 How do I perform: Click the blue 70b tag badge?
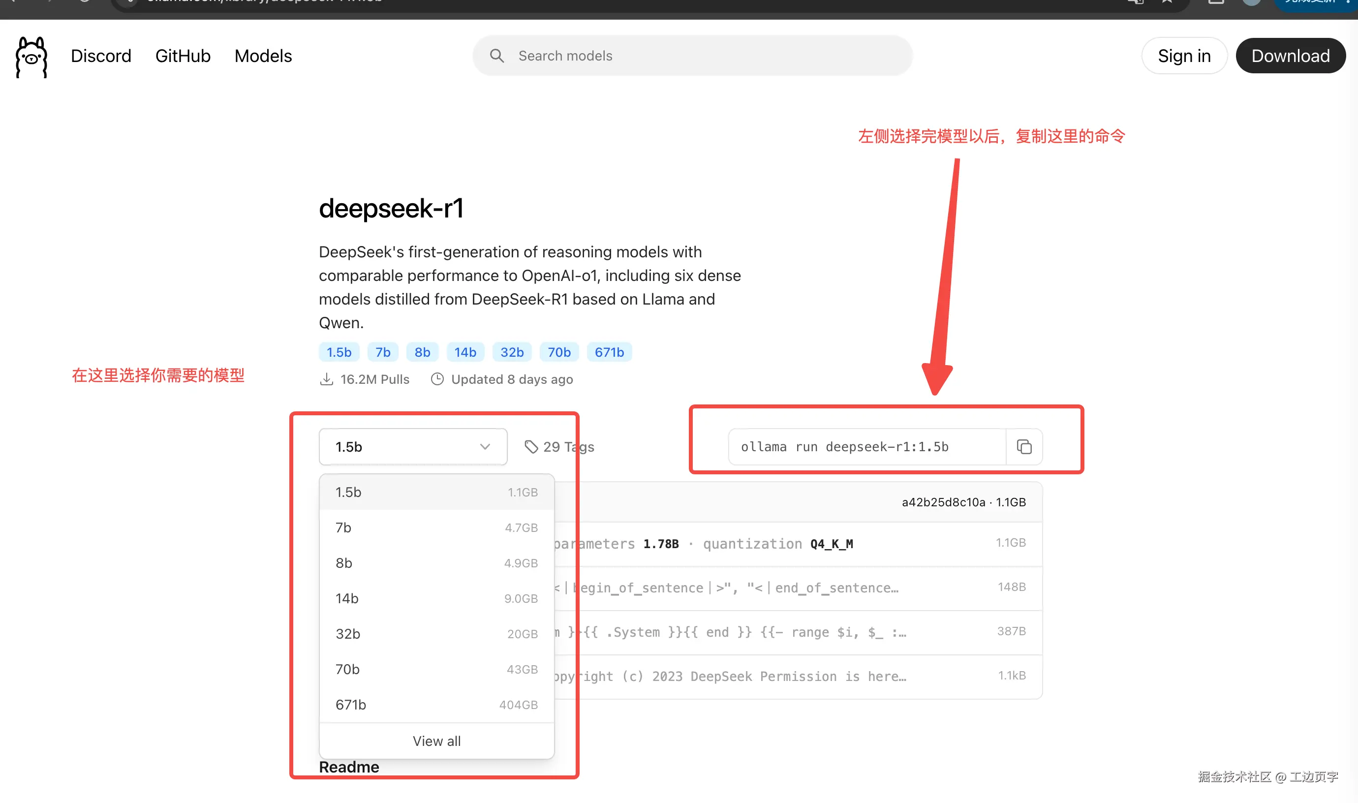558,352
